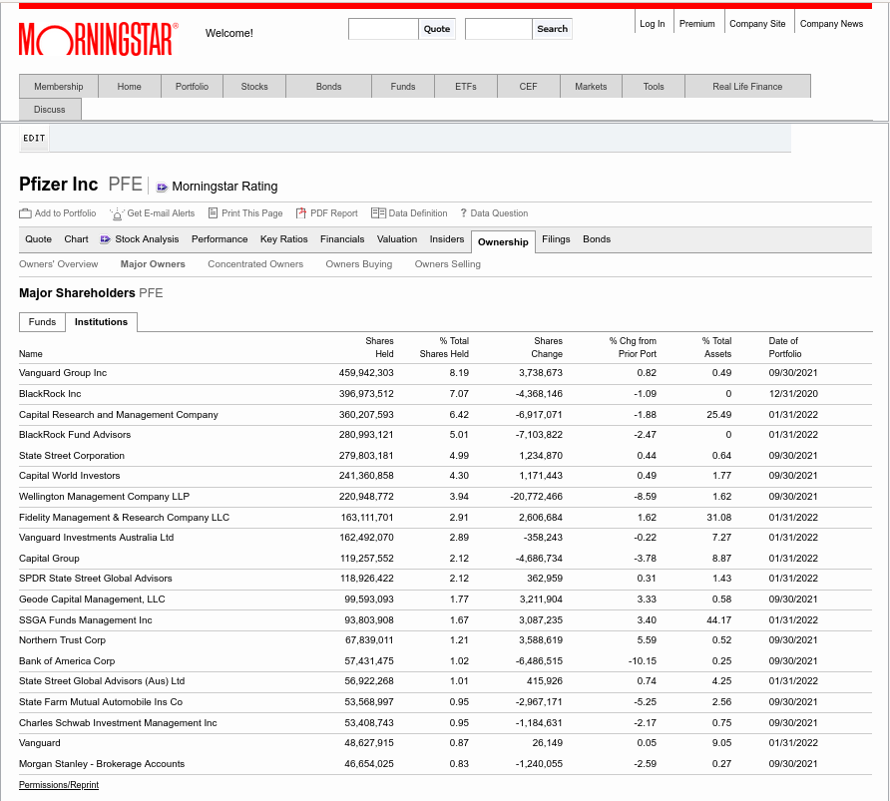Screen dimensions: 890x801
Task: Click the site search input field
Action: pyautogui.click(x=499, y=29)
